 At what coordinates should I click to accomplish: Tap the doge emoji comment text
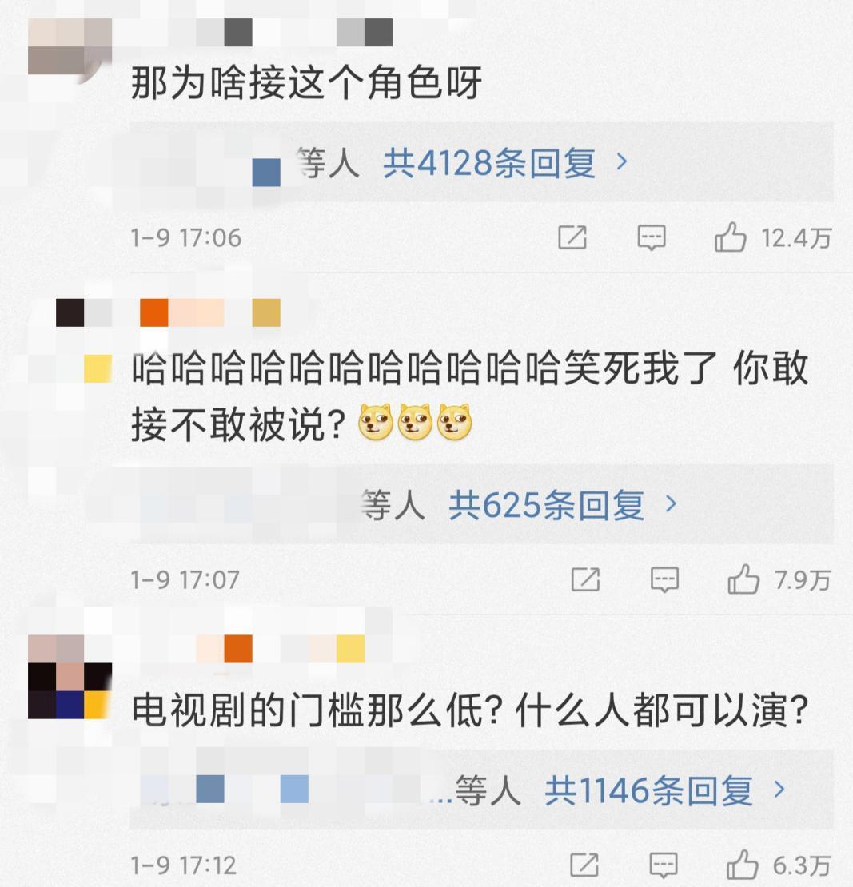pos(470,396)
